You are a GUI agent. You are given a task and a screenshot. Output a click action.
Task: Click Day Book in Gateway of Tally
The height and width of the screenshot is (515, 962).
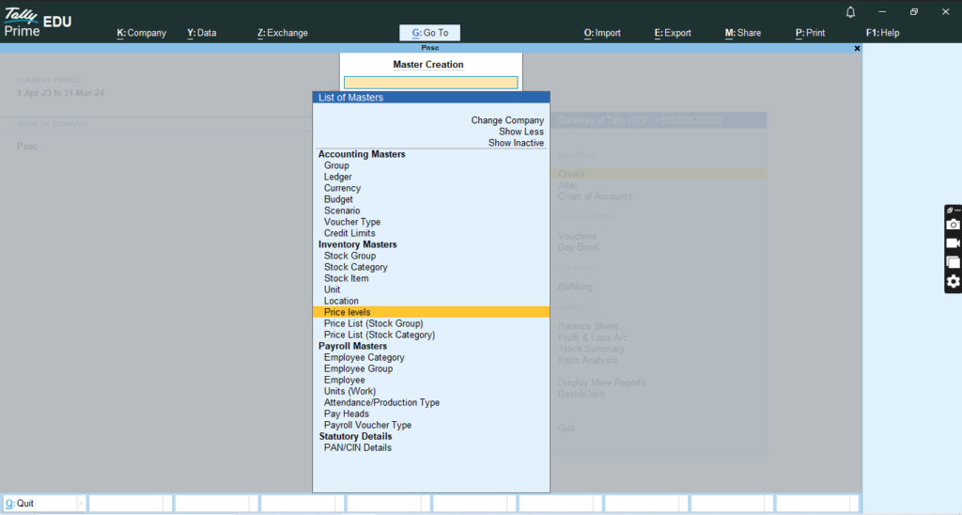pos(579,247)
